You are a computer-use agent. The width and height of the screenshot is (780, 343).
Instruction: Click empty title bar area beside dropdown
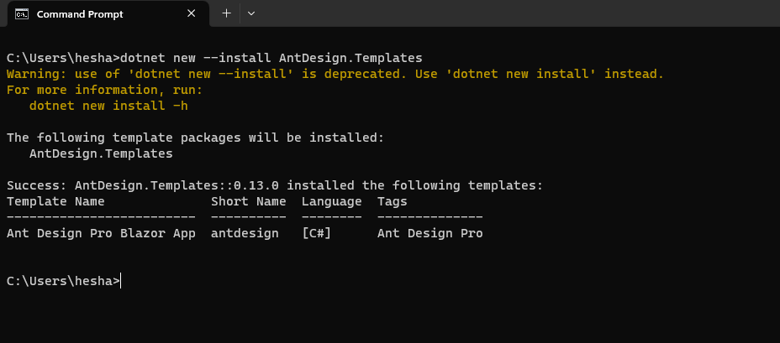coord(518,13)
